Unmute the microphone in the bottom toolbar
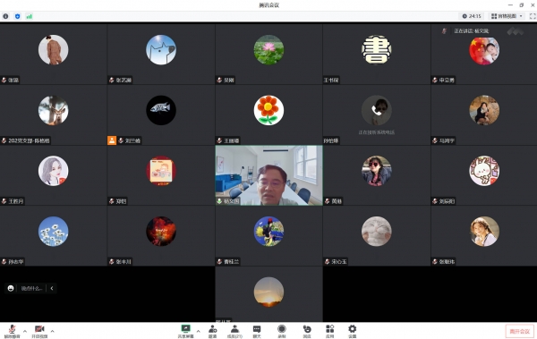 coord(12,331)
